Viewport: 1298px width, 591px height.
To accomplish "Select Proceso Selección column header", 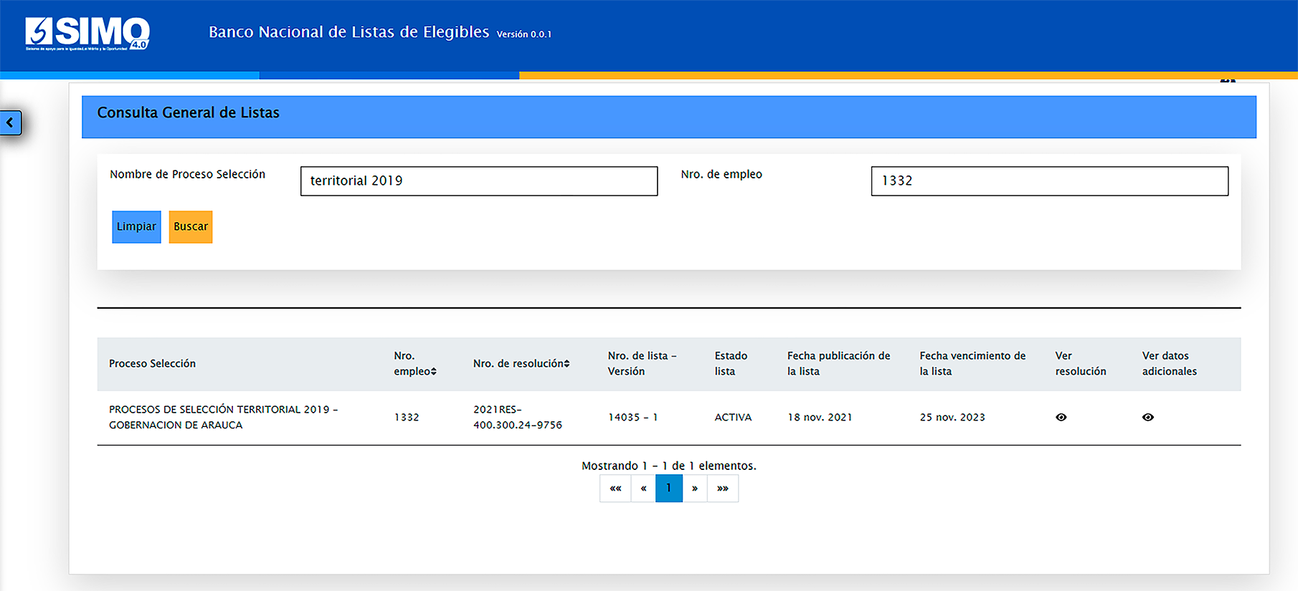I will tap(153, 364).
